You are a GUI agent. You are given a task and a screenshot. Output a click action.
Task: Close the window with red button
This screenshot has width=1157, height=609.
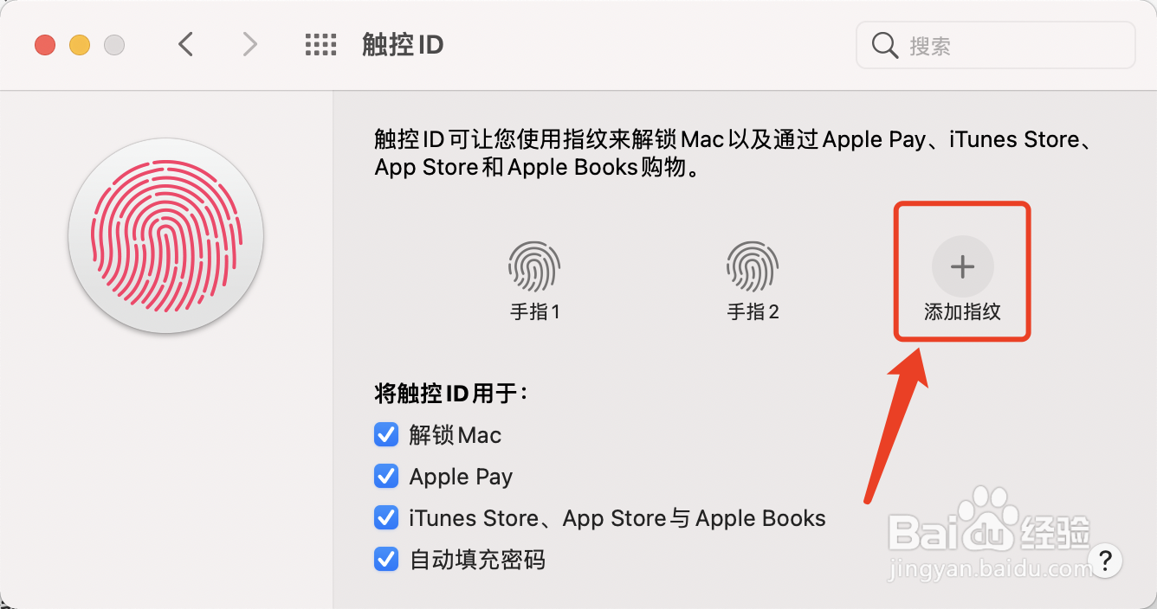[x=45, y=45]
